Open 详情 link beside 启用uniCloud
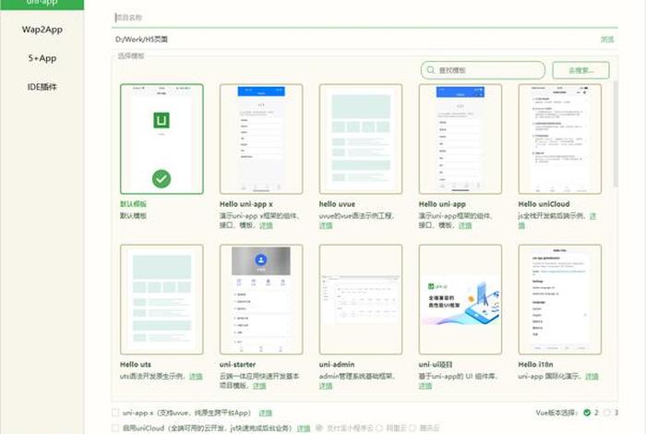Screen dimensions: 646x434 tap(304, 428)
